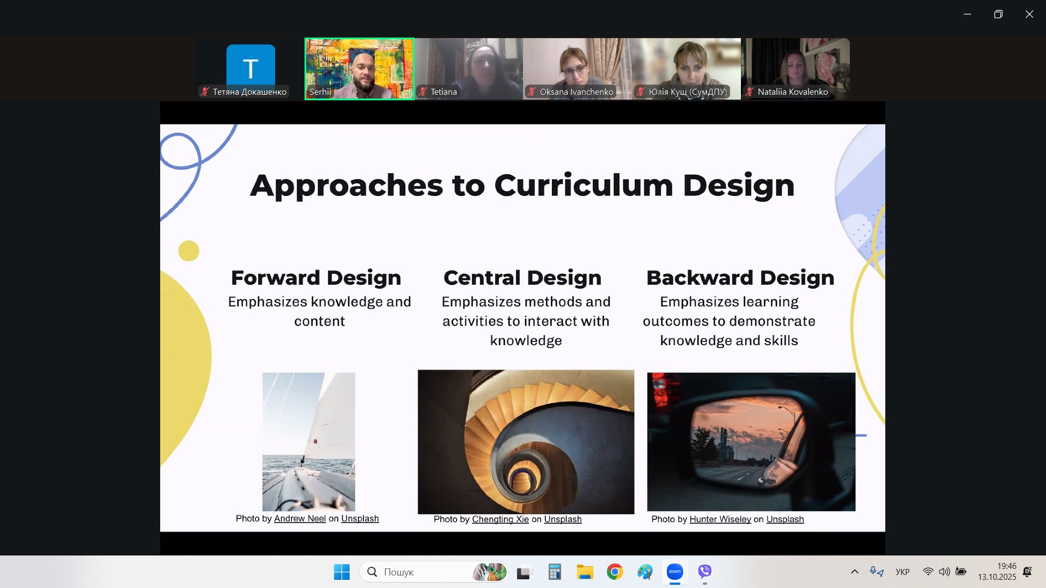Open File Explorer from the taskbar
Image resolution: width=1046 pixels, height=588 pixels.
(x=585, y=572)
